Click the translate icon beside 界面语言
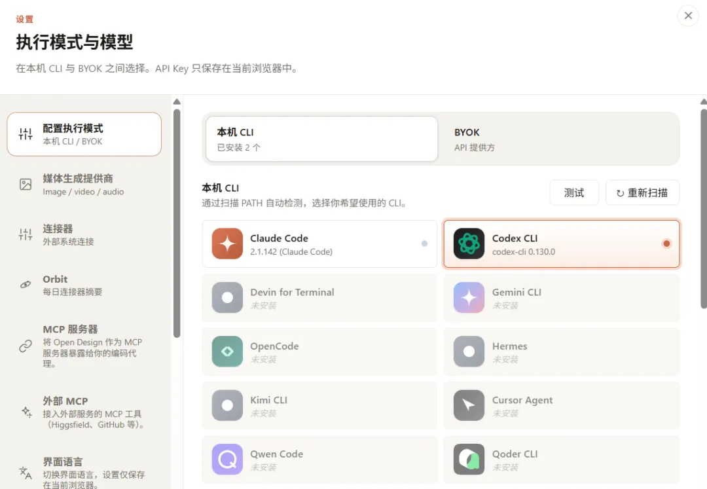 (26, 473)
